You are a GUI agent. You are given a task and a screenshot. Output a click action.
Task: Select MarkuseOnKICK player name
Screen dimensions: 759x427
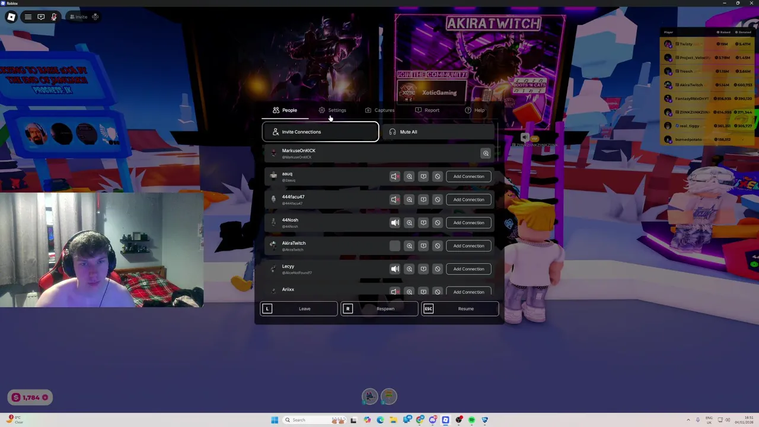[x=298, y=151]
